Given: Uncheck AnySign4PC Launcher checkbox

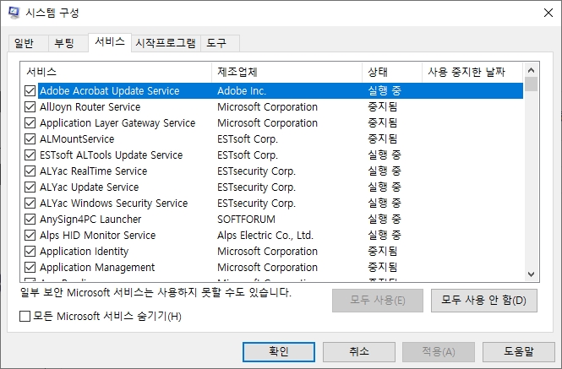Looking at the screenshot, I should point(30,219).
